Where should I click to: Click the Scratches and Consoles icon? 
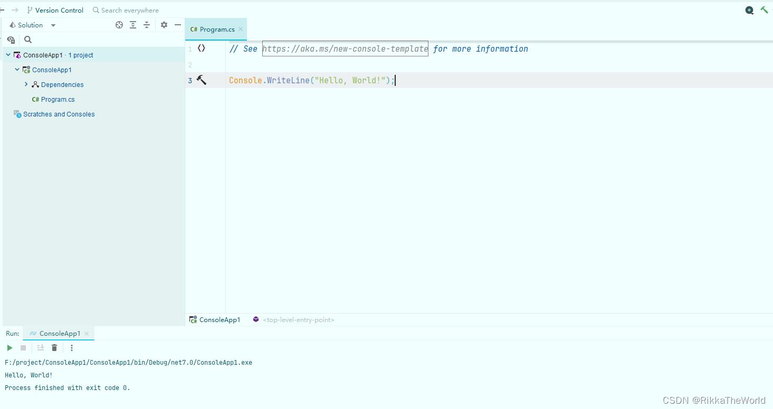pyautogui.click(x=17, y=114)
